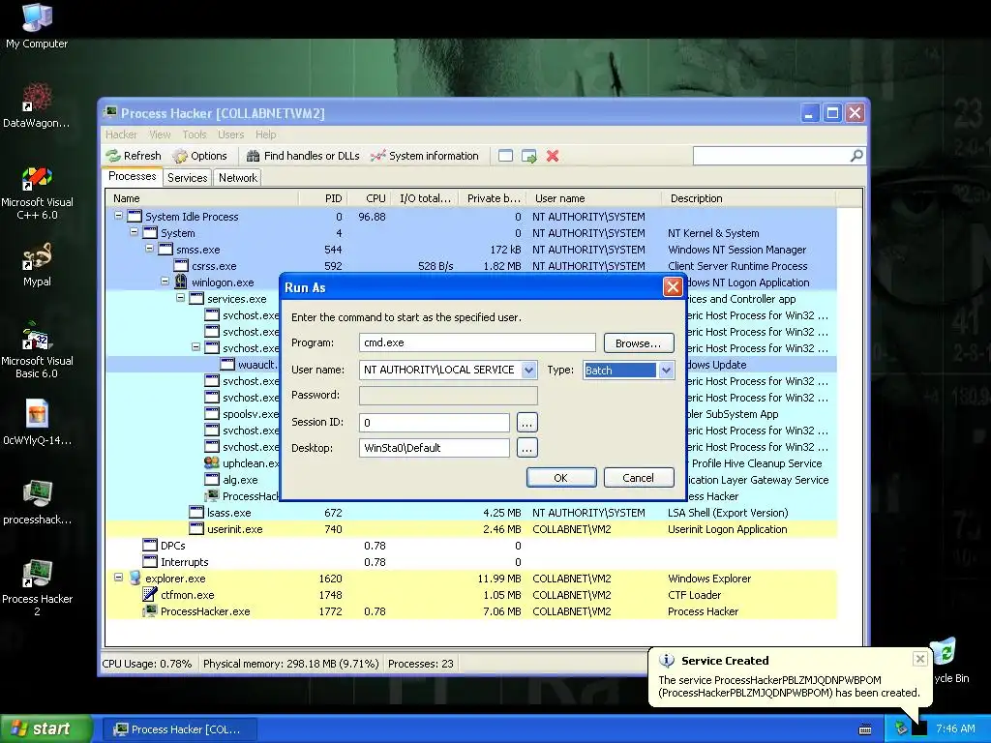Screen dimensions: 991x743
Task: Open the Hacker menu
Action: [x=121, y=134]
